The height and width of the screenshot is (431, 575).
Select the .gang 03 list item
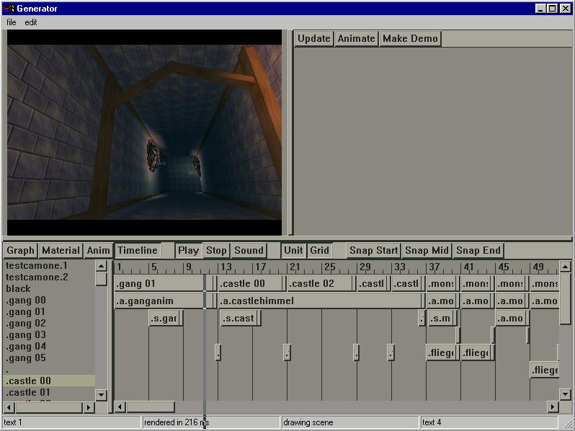26,335
